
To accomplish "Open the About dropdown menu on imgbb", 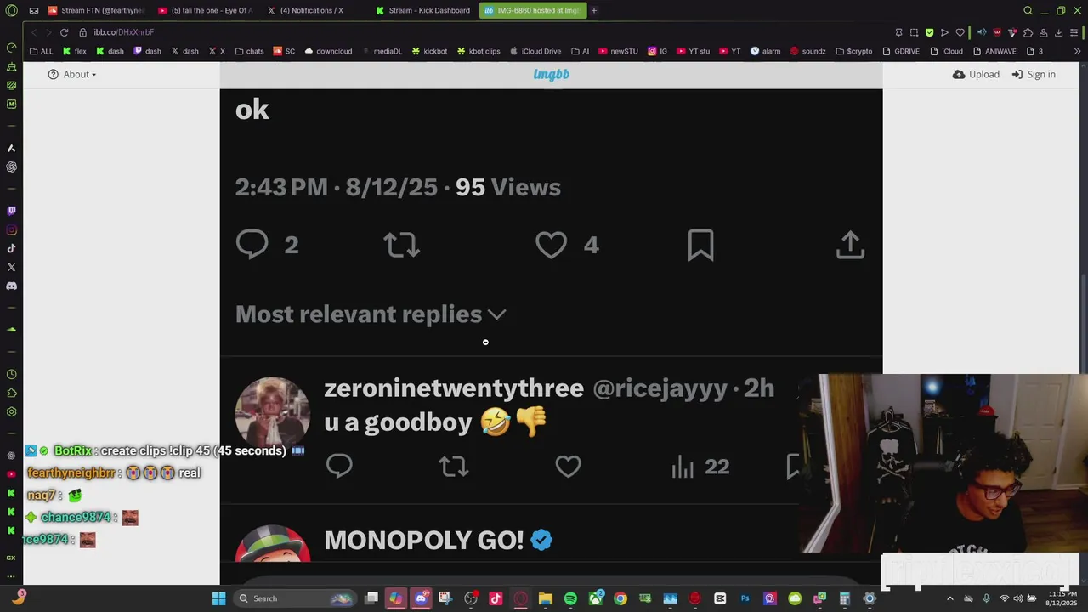I will coord(72,74).
